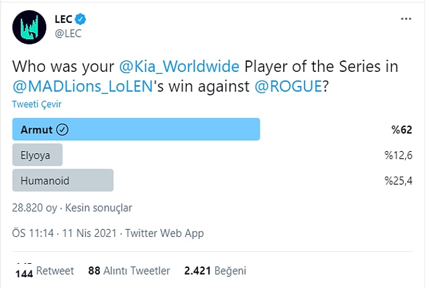
Task: Click the checkmark icon beside Armut
Action: coord(62,130)
